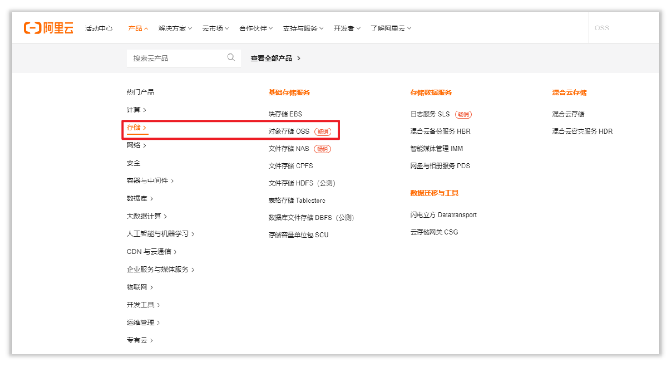Select 物联网 category
The image size is (671, 367).
(x=140, y=287)
